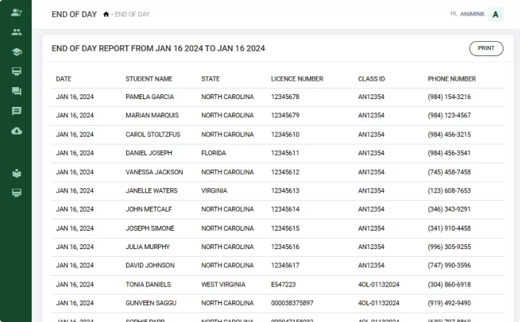Image resolution: width=520 pixels, height=322 pixels.
Task: Open the people group icon in sidebar
Action: [16, 32]
